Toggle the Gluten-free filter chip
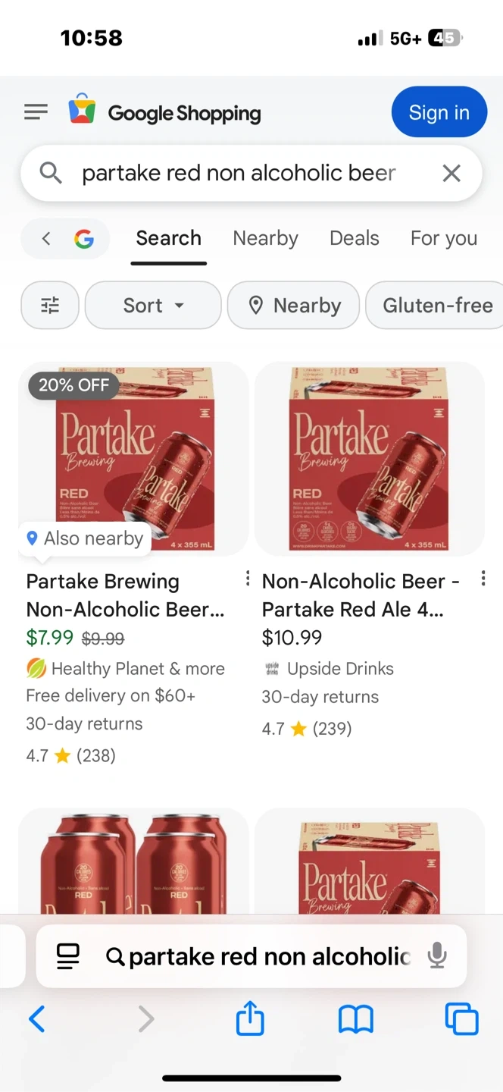Viewport: 503px width, 1092px height. click(437, 306)
